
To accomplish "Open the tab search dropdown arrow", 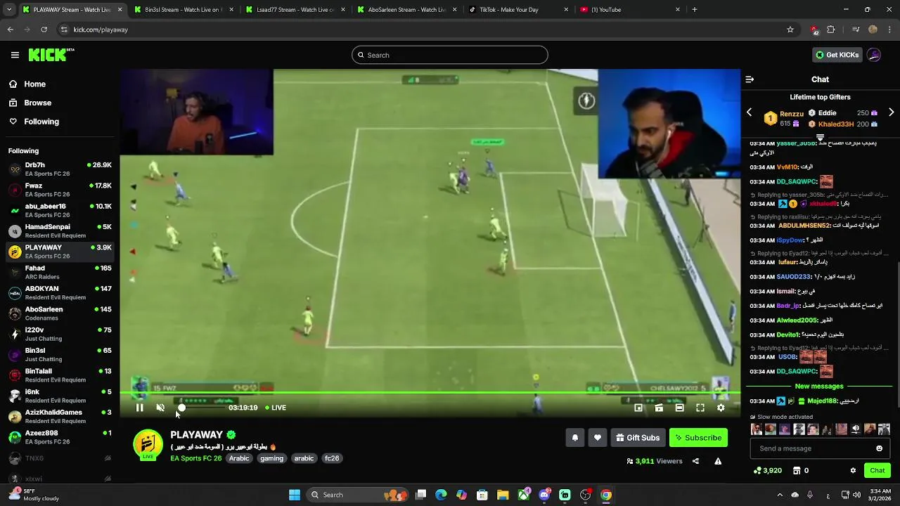I will 10,10.
